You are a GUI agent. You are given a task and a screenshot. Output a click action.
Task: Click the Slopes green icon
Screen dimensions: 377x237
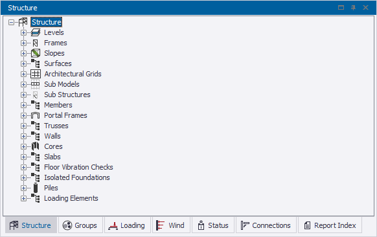point(36,53)
